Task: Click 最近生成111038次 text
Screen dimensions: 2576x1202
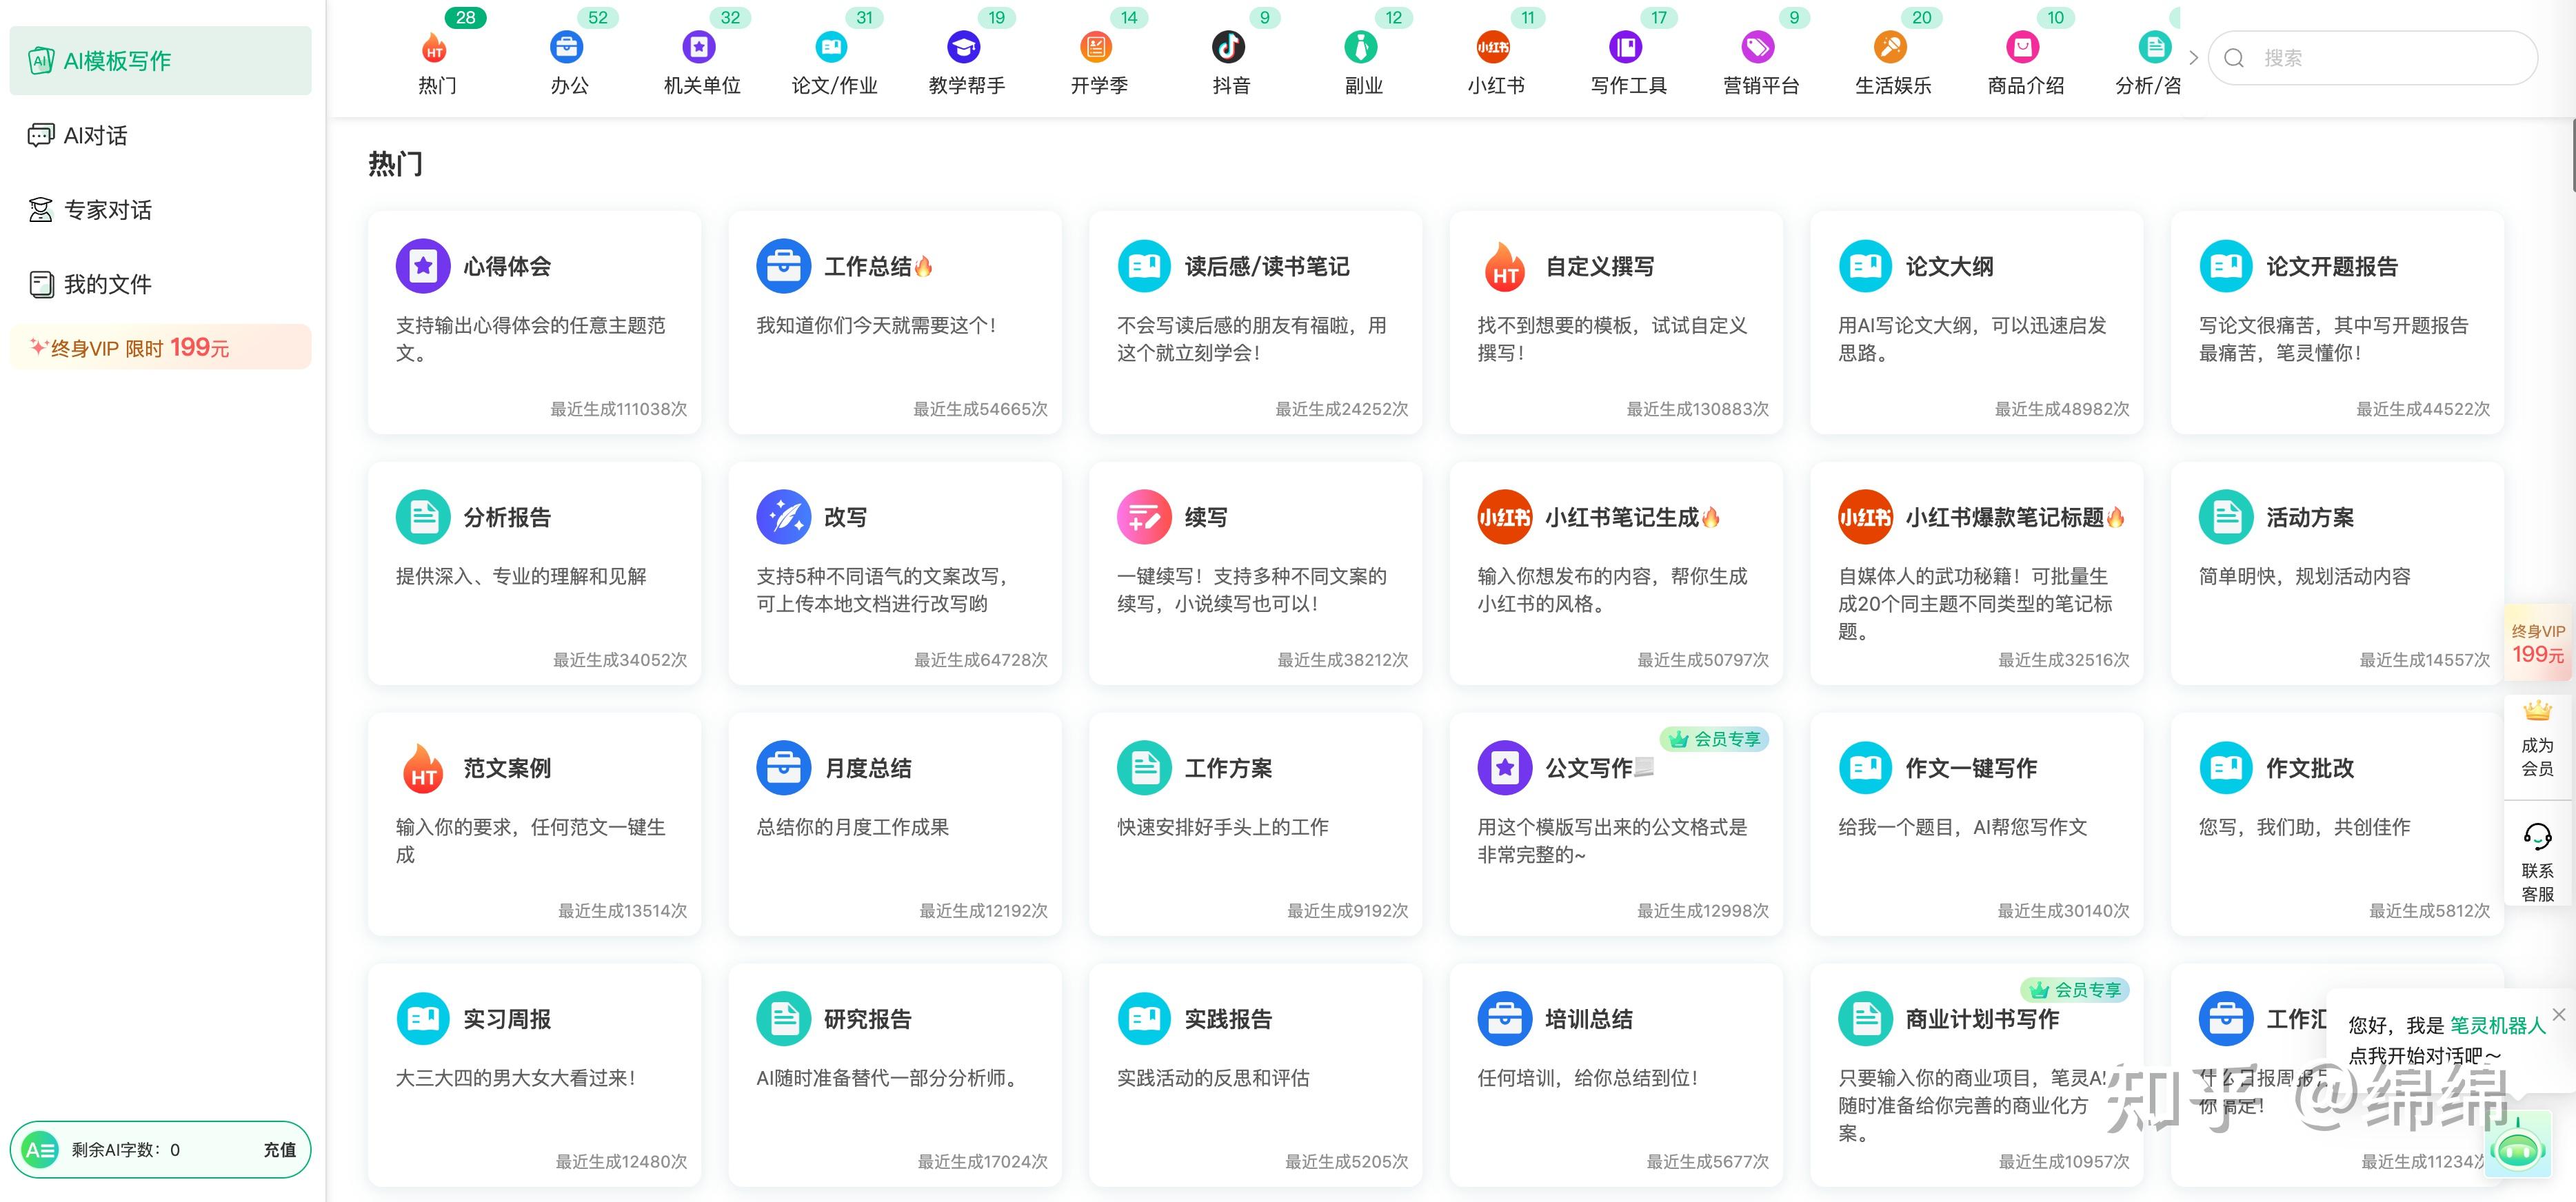Action: (618, 409)
